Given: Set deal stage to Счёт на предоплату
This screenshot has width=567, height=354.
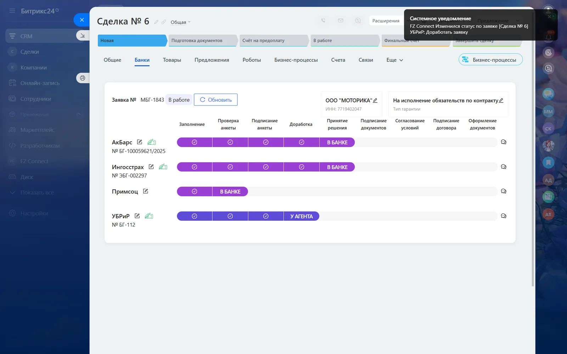Looking at the screenshot, I should [273, 41].
